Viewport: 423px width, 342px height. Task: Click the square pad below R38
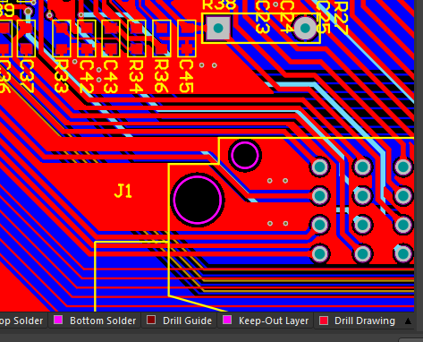[x=218, y=29]
